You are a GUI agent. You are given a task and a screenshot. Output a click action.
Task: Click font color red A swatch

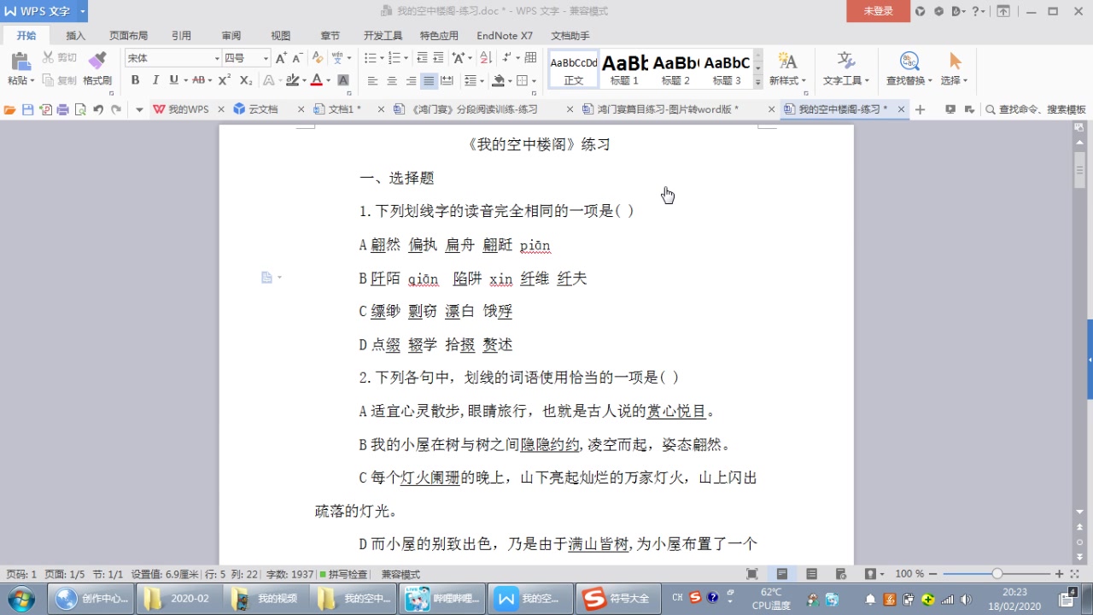317,80
